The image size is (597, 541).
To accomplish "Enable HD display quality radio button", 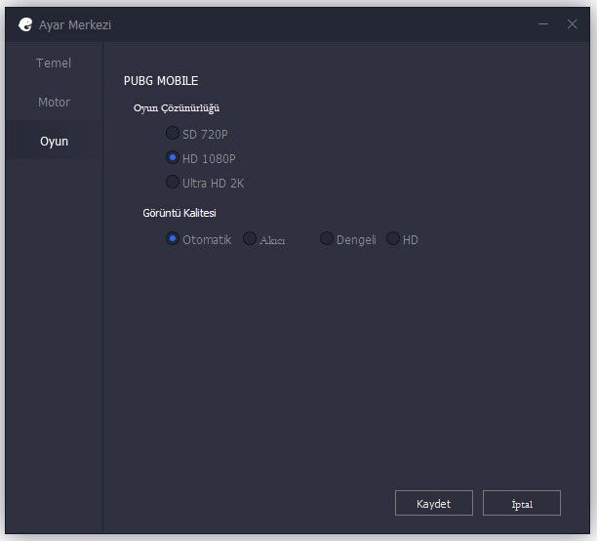I will 393,238.
